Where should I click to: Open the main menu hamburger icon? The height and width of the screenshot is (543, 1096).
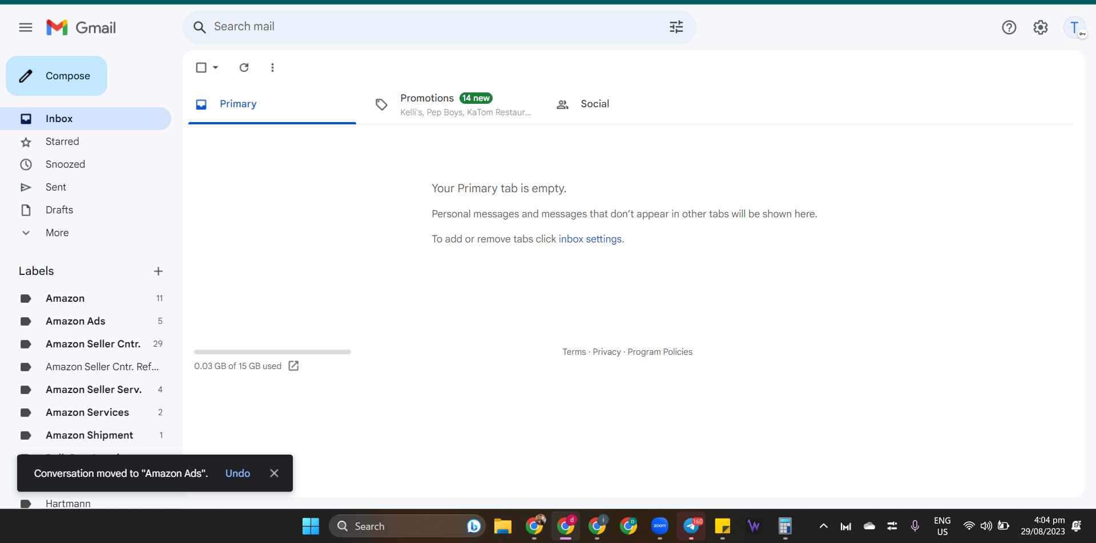click(x=26, y=27)
